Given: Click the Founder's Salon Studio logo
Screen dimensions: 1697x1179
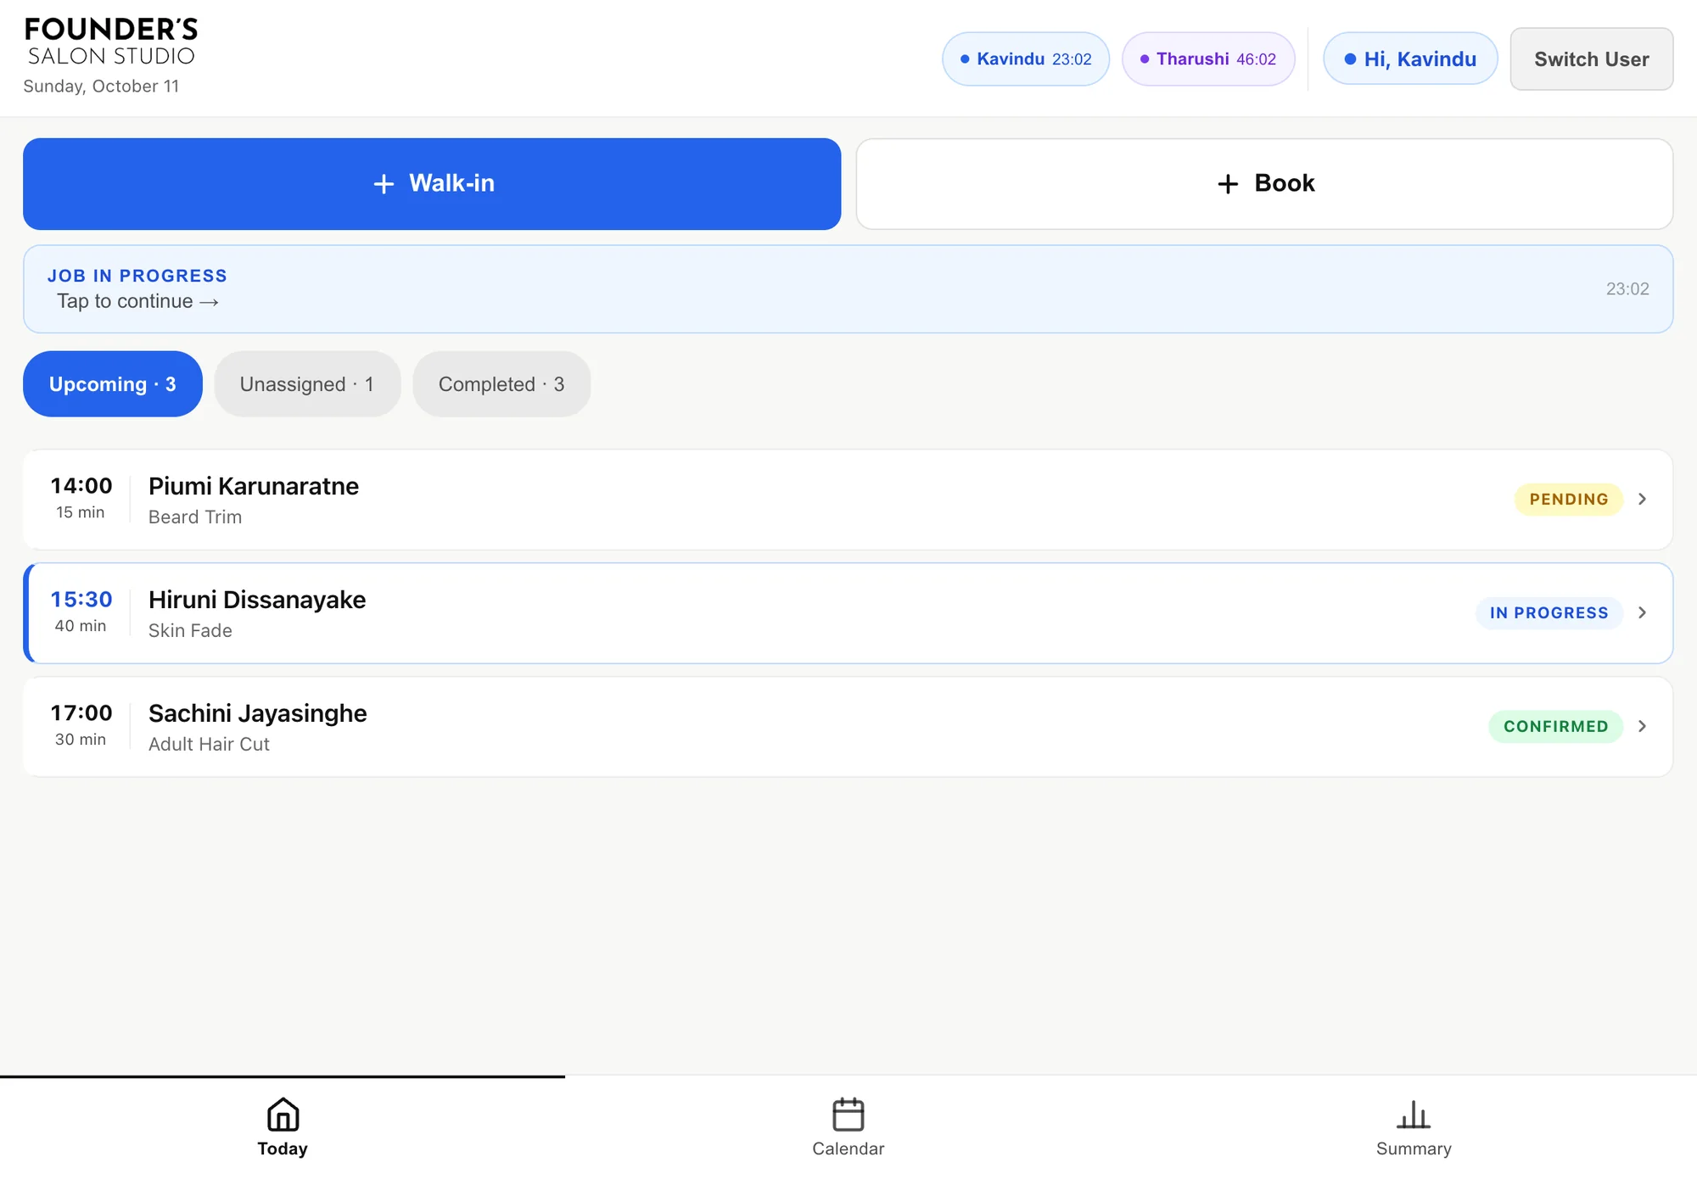Looking at the screenshot, I should pos(111,42).
